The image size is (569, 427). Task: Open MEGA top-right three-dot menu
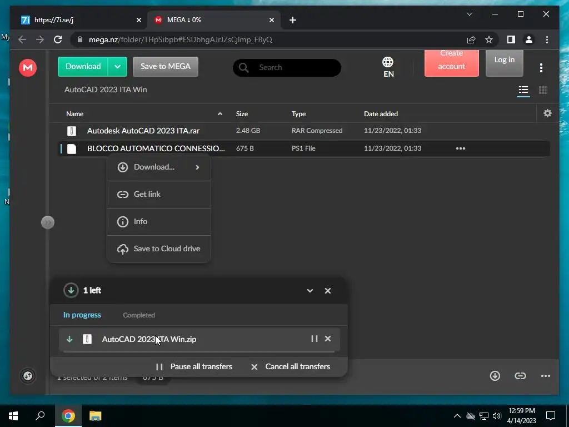(x=541, y=67)
